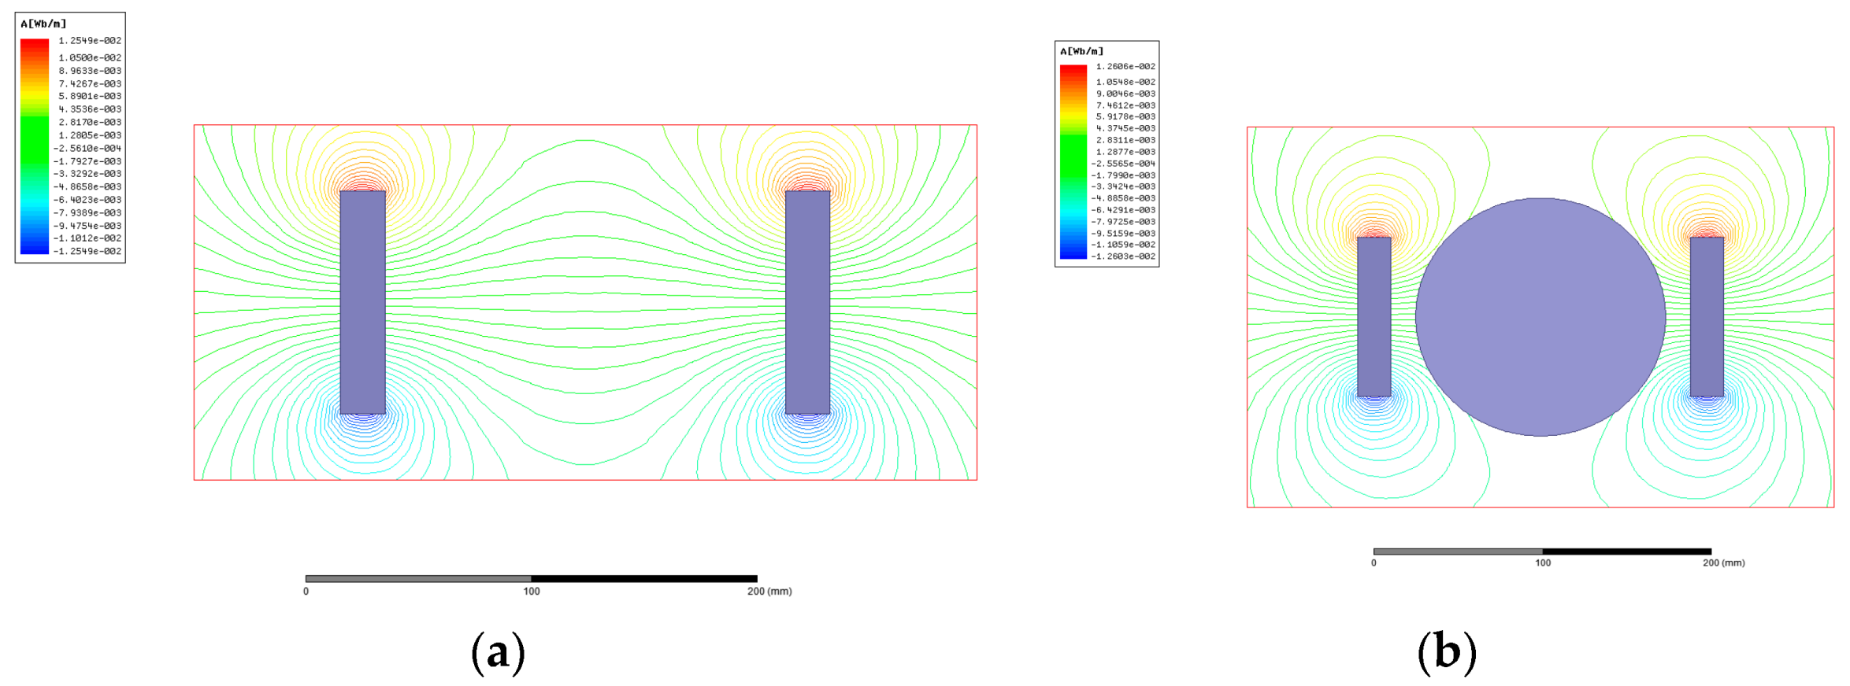
Task: Select the left rectangular bar in plot (b)
Action: tap(1374, 317)
